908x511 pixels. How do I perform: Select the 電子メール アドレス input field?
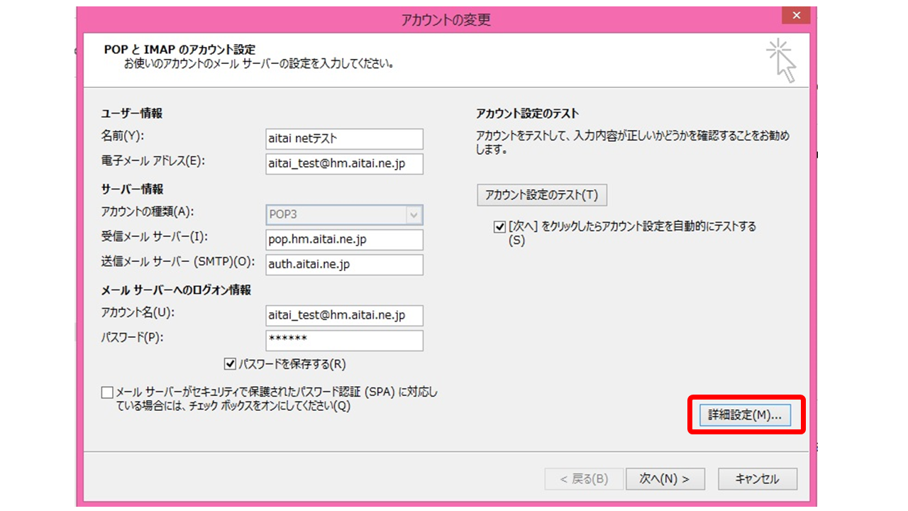pos(344,163)
